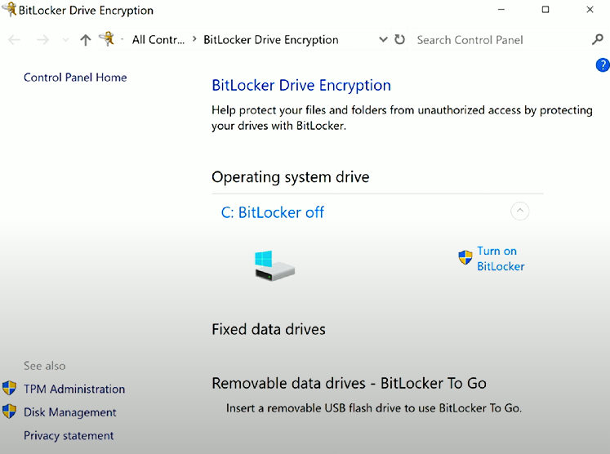Click the blue help question mark icon
Image resolution: width=610 pixels, height=454 pixels.
pos(603,65)
